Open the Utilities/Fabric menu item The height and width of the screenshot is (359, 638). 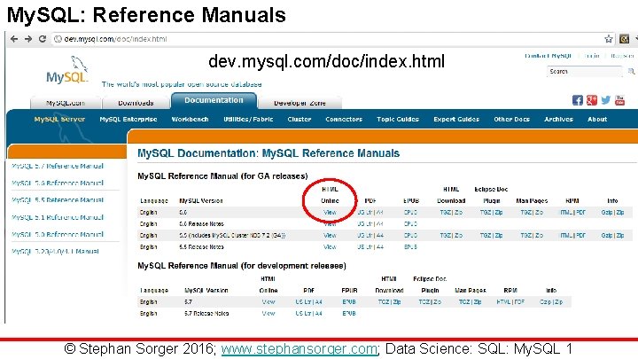point(248,120)
